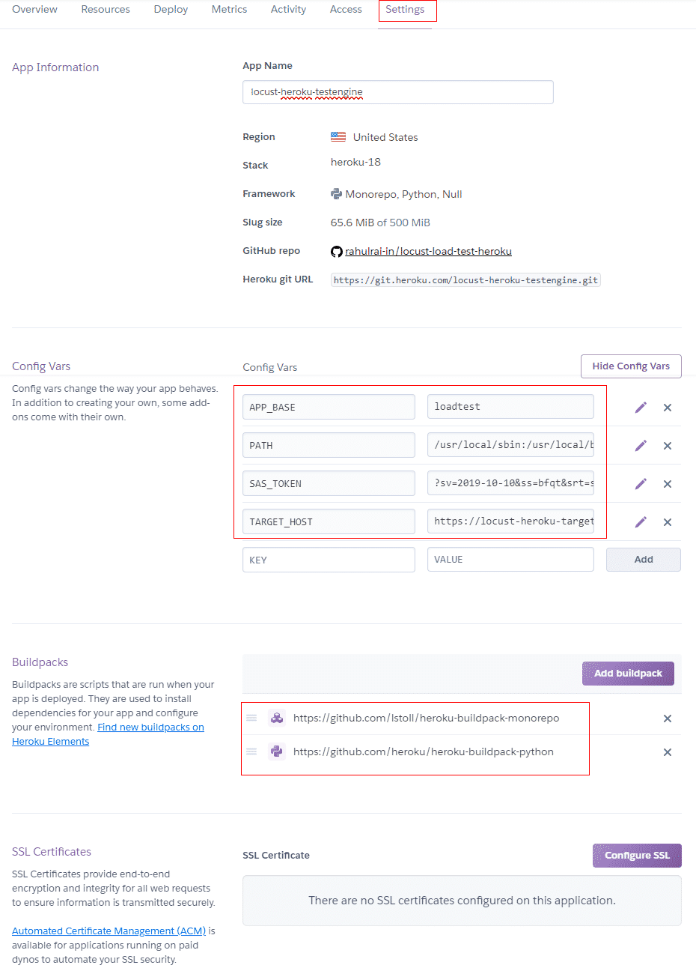This screenshot has width=696, height=971.
Task: Delete the PATH config var with X icon
Action: (668, 446)
